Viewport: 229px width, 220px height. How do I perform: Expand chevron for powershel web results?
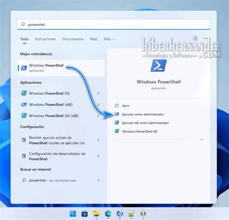click(x=98, y=180)
